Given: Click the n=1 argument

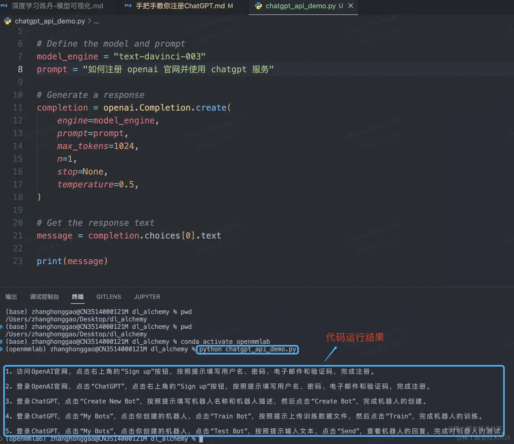Looking at the screenshot, I should 65,159.
